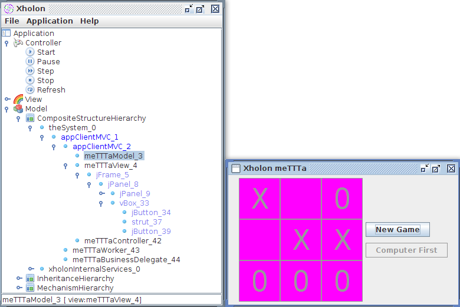Select the rainbow View icon
This screenshot has width=460, height=307.
[x=18, y=100]
